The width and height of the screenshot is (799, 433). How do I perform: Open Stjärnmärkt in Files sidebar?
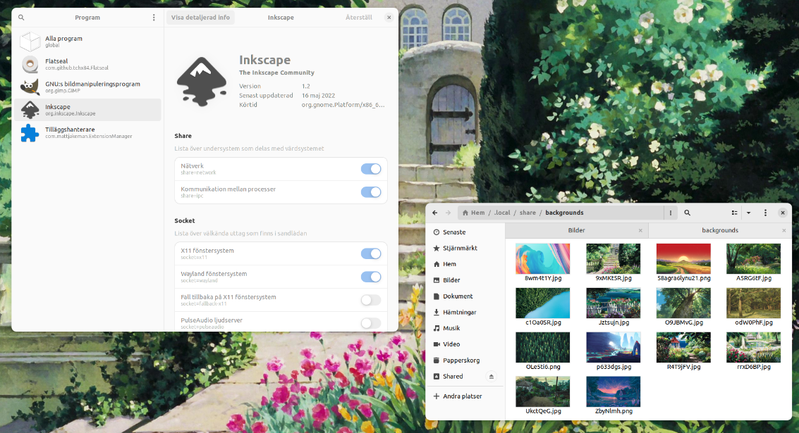[x=465, y=249]
